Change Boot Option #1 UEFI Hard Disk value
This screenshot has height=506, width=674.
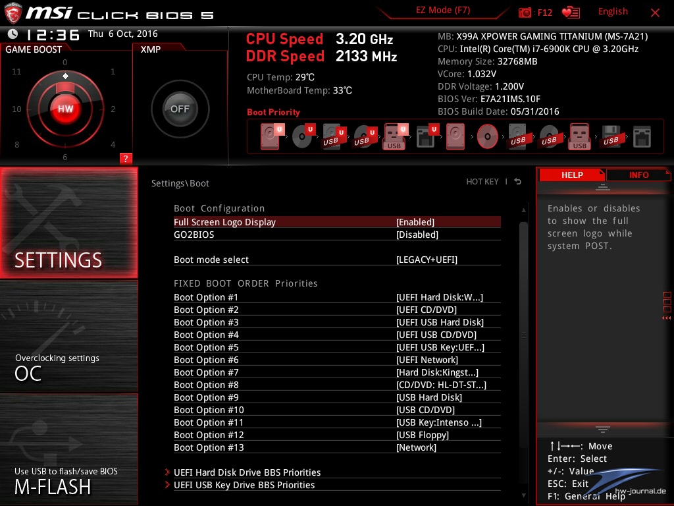[439, 297]
